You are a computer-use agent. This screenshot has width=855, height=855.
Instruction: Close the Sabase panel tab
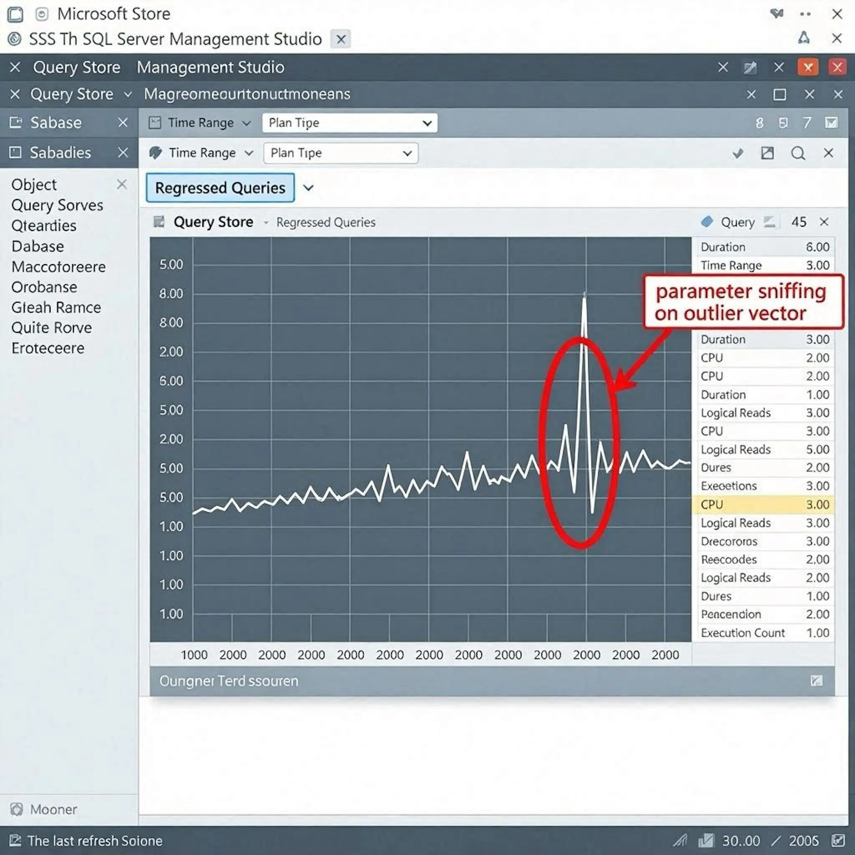(123, 123)
